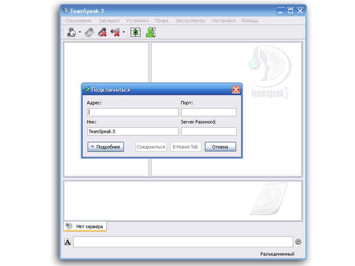The image size is (355, 266).
Task: Focus the Server Password field
Action: coord(209,131)
